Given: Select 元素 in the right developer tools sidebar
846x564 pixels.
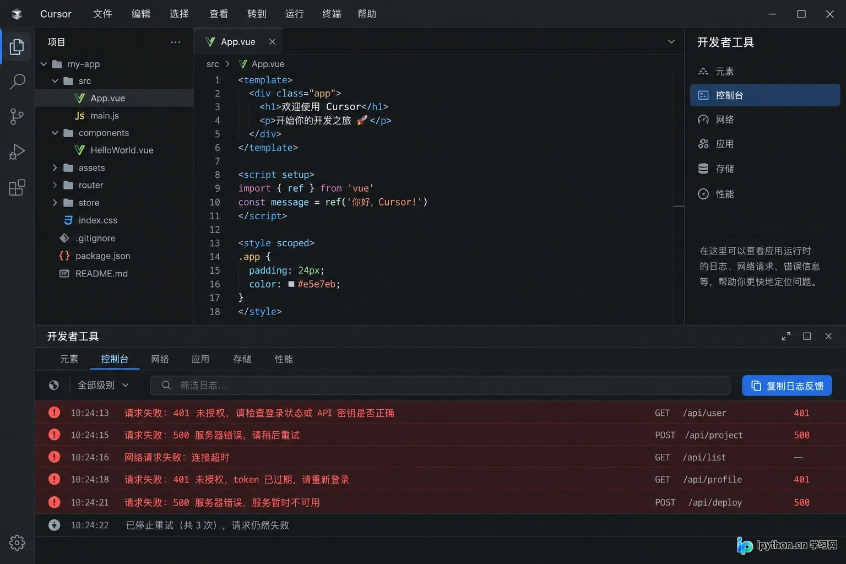Looking at the screenshot, I should [x=765, y=72].
